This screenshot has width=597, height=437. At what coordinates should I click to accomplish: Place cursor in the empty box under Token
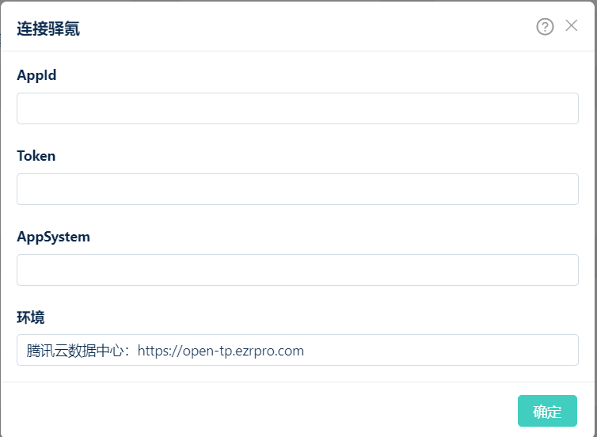tap(297, 189)
